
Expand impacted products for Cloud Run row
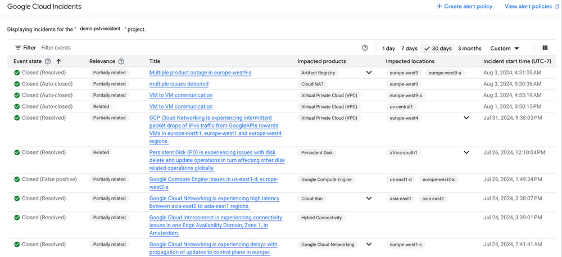[369, 199]
